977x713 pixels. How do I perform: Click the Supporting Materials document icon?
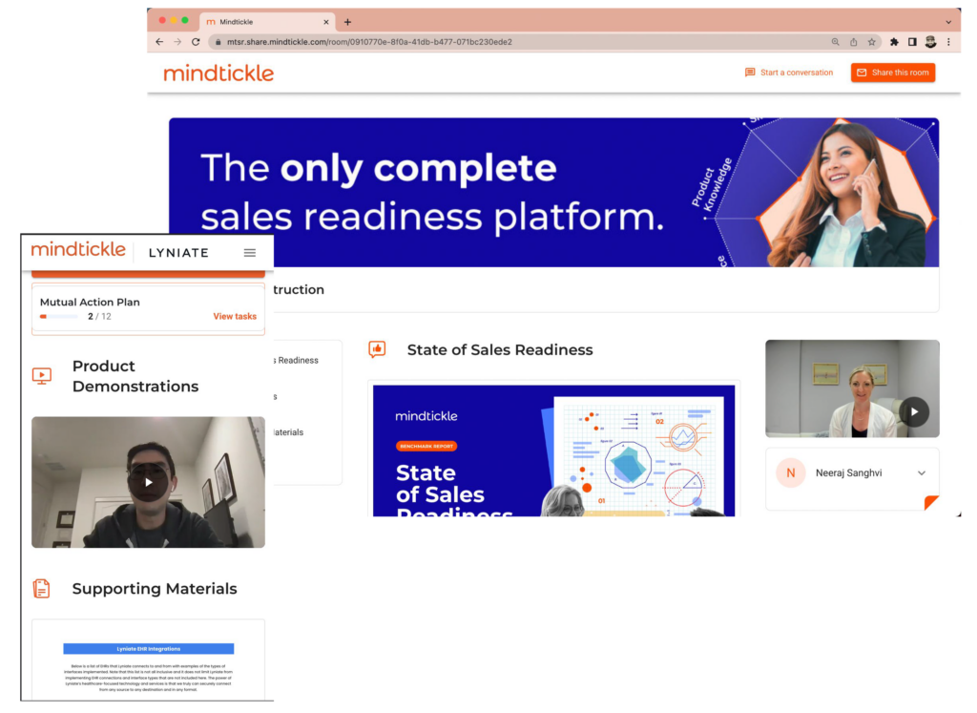pos(42,588)
